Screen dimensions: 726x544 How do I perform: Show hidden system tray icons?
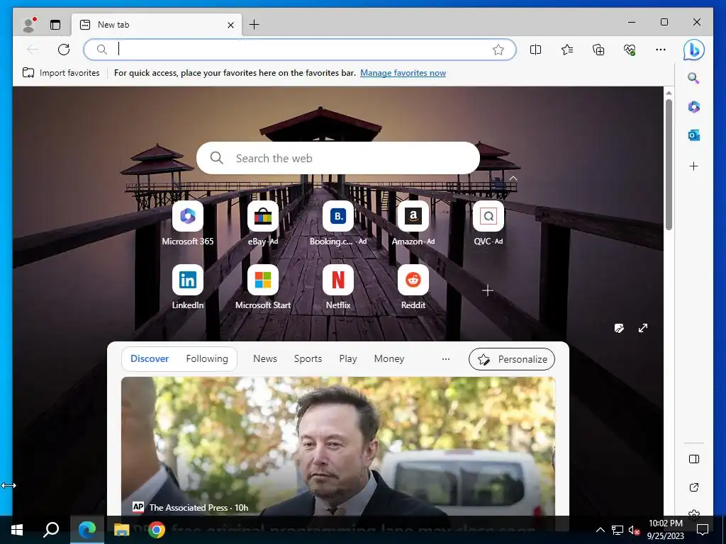tap(600, 530)
